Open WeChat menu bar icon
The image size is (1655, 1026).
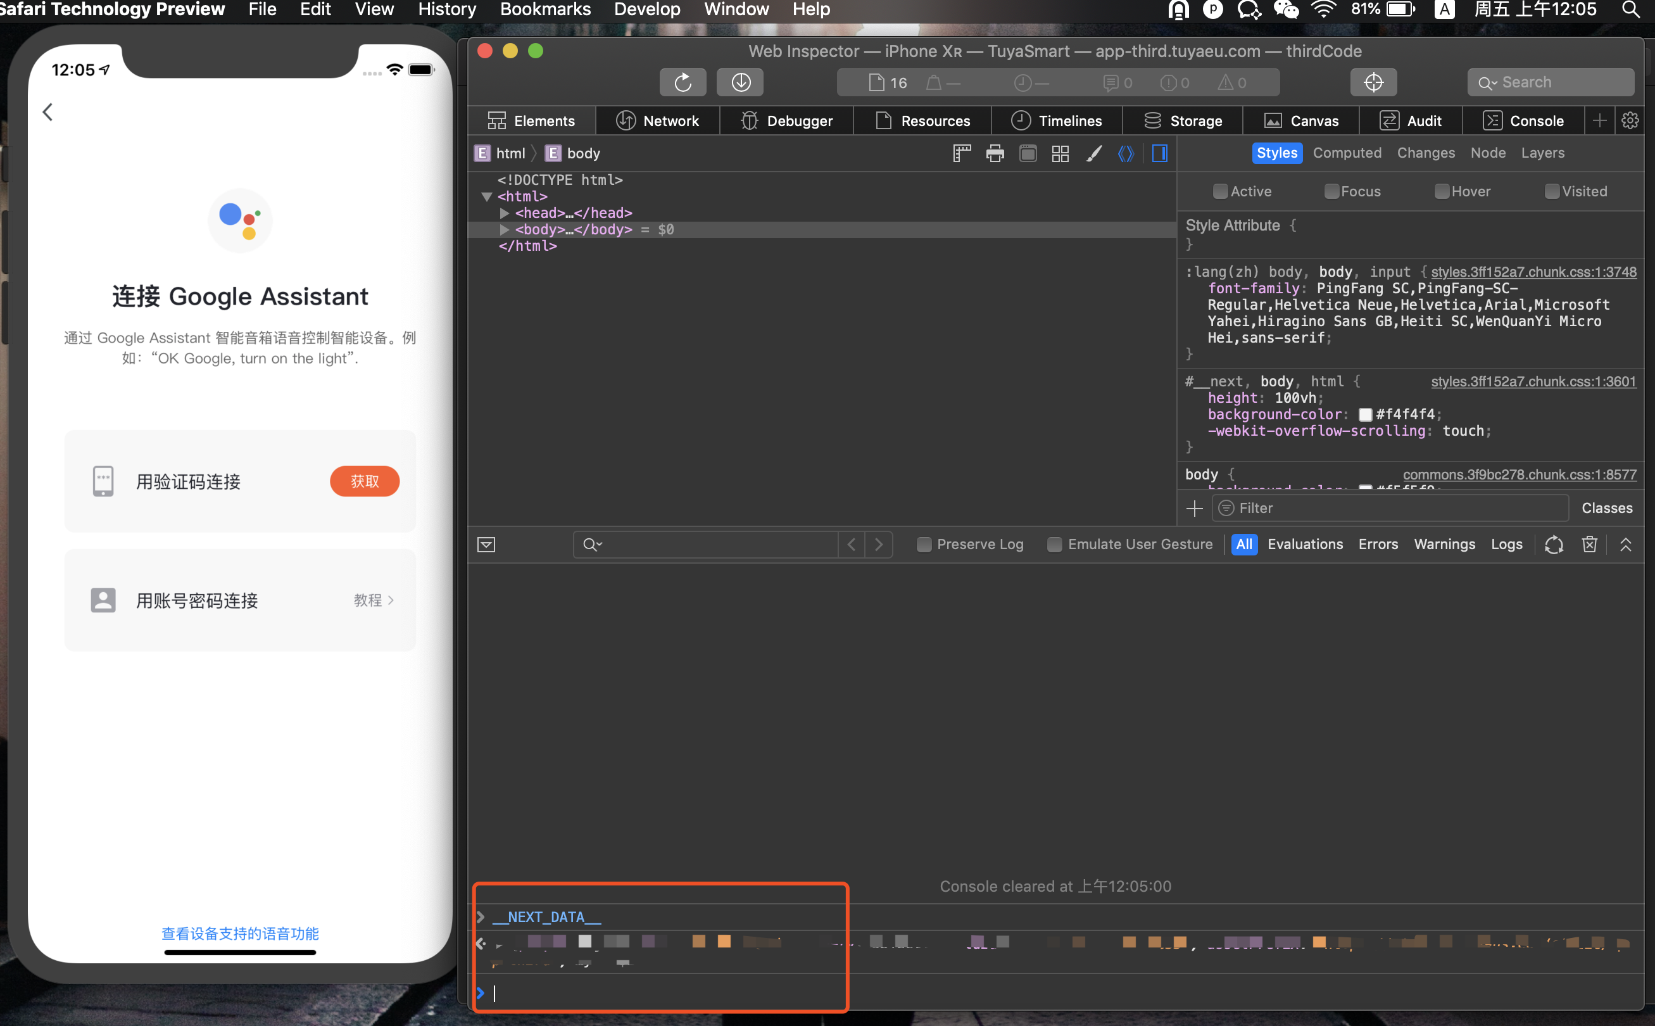1286,9
